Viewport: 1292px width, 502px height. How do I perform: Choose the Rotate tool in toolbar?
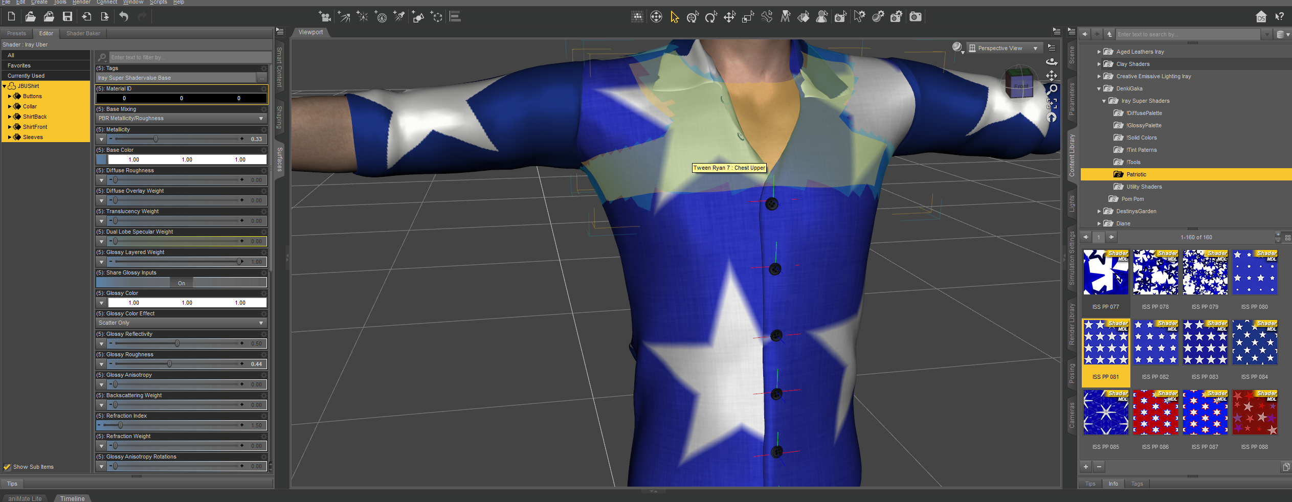[711, 17]
